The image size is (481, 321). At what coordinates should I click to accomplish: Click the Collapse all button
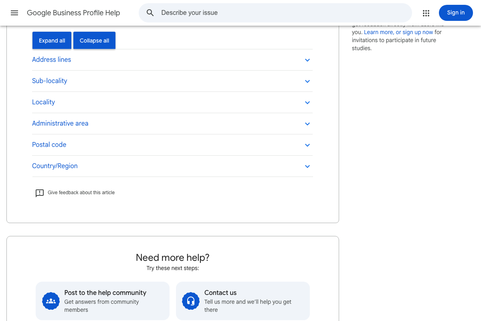coord(94,41)
